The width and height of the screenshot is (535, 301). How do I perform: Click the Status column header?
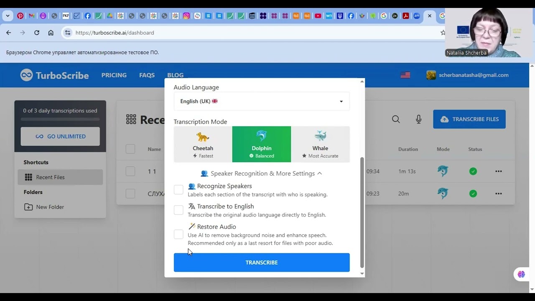tap(475, 149)
